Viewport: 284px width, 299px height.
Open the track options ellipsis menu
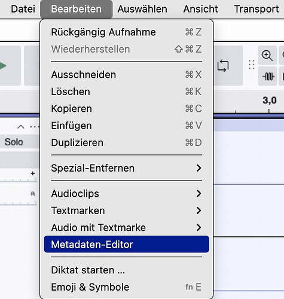pyautogui.click(x=34, y=127)
